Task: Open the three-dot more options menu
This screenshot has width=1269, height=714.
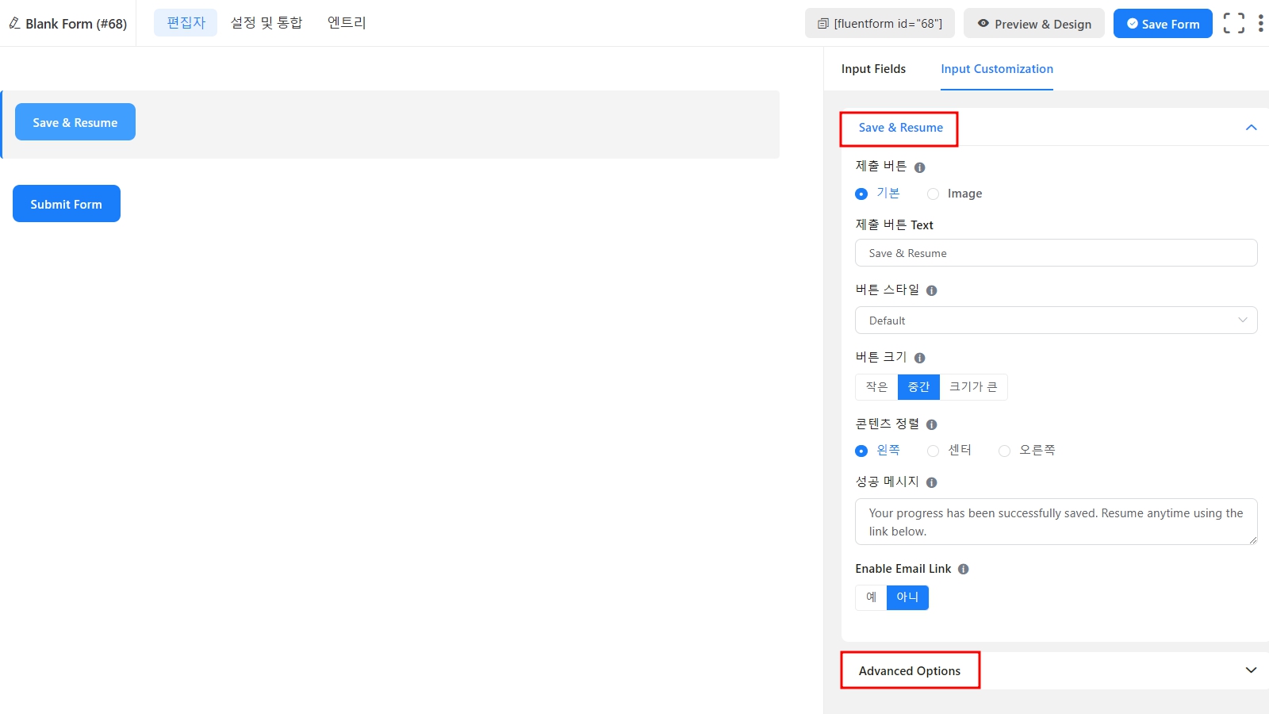Action: (x=1260, y=23)
